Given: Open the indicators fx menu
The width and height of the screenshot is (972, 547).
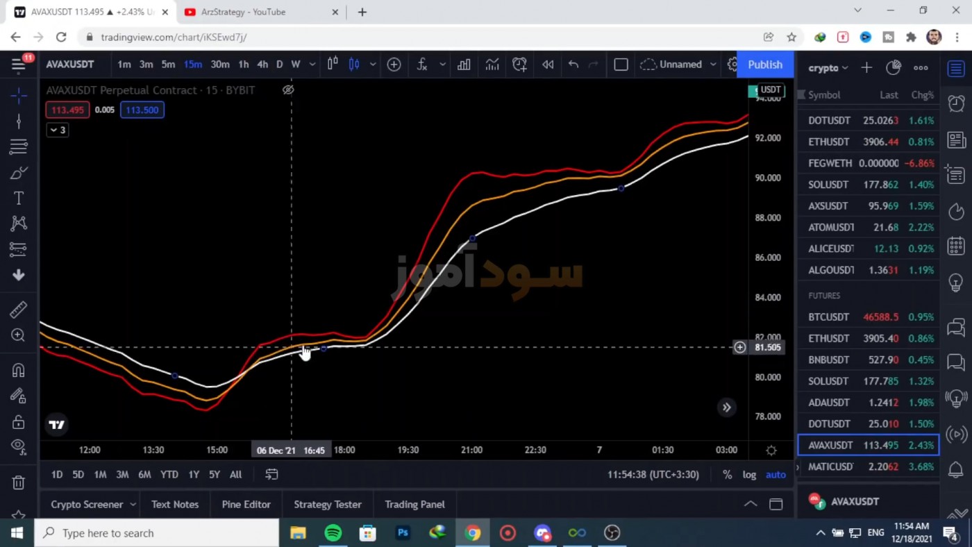Looking at the screenshot, I should coord(421,65).
